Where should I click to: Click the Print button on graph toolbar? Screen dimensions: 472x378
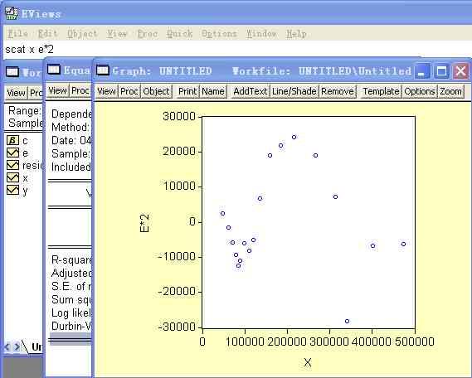point(187,91)
